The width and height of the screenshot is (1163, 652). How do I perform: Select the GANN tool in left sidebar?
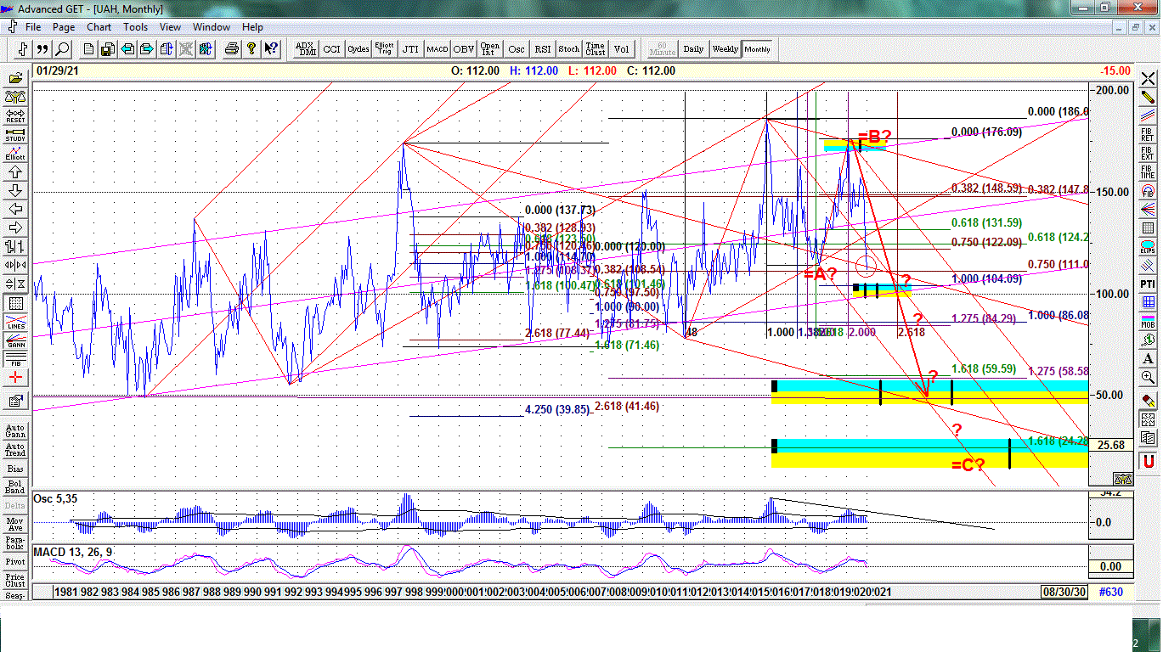(15, 340)
